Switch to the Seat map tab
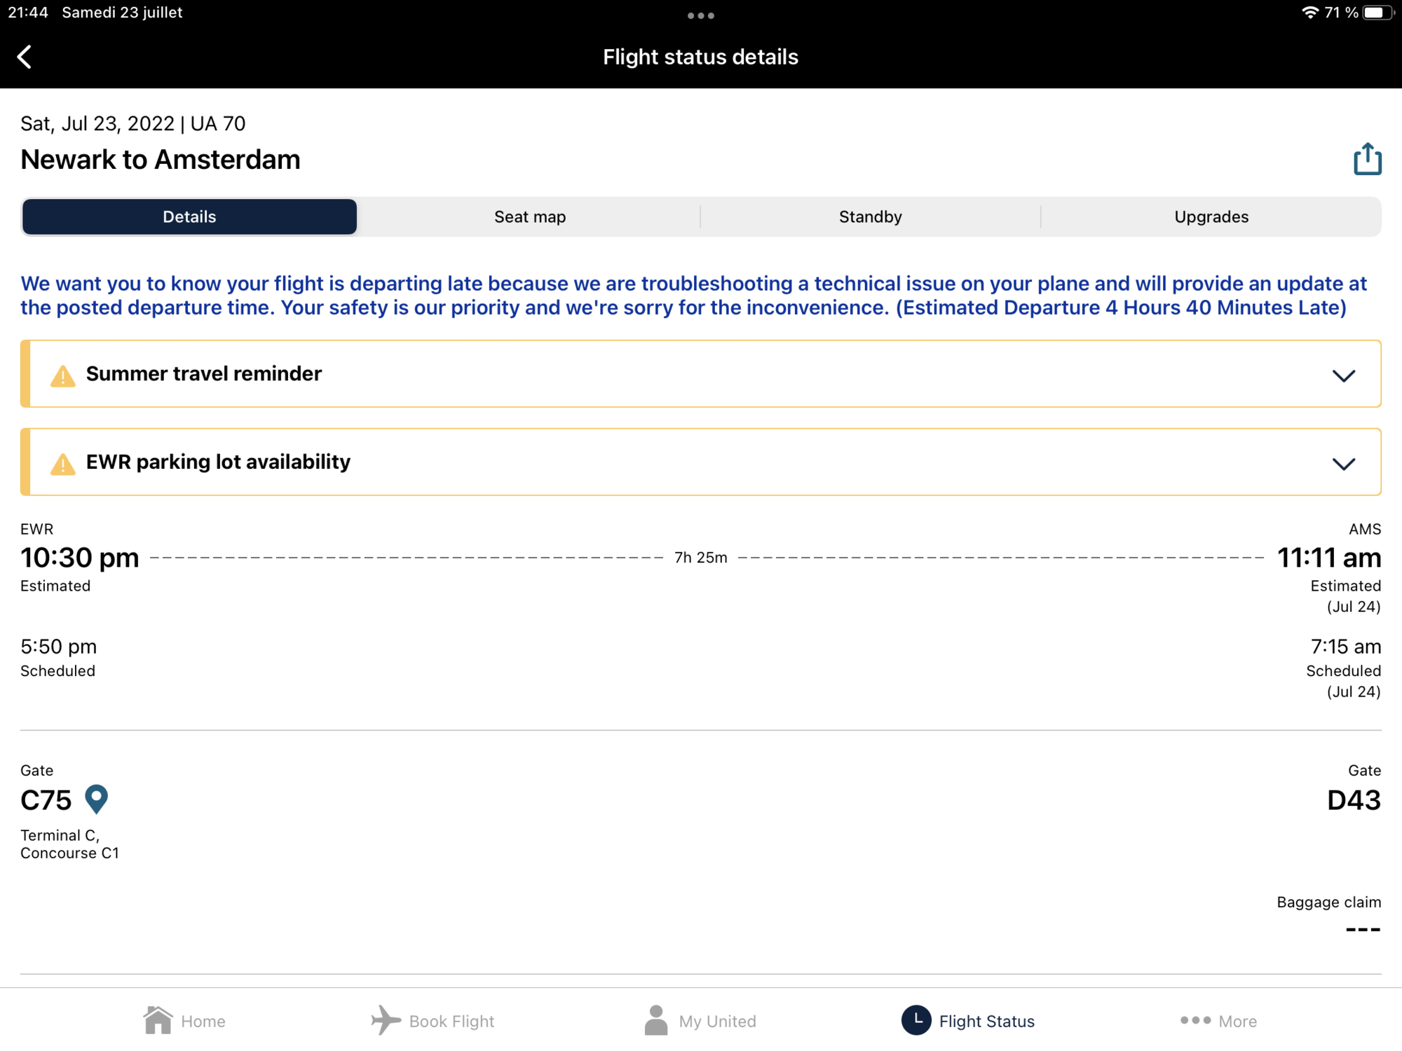 tap(529, 217)
